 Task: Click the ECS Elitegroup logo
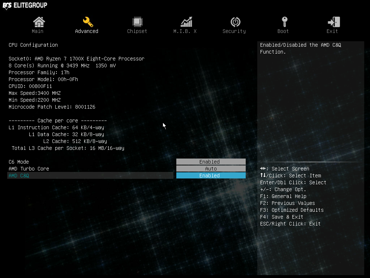pyautogui.click(x=25, y=5)
